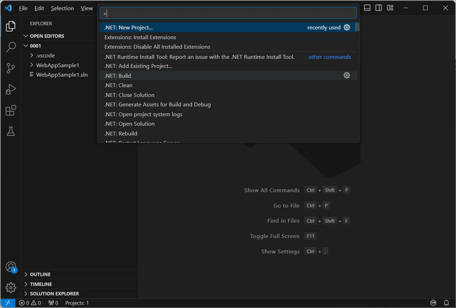Open the File menu

[x=23, y=8]
